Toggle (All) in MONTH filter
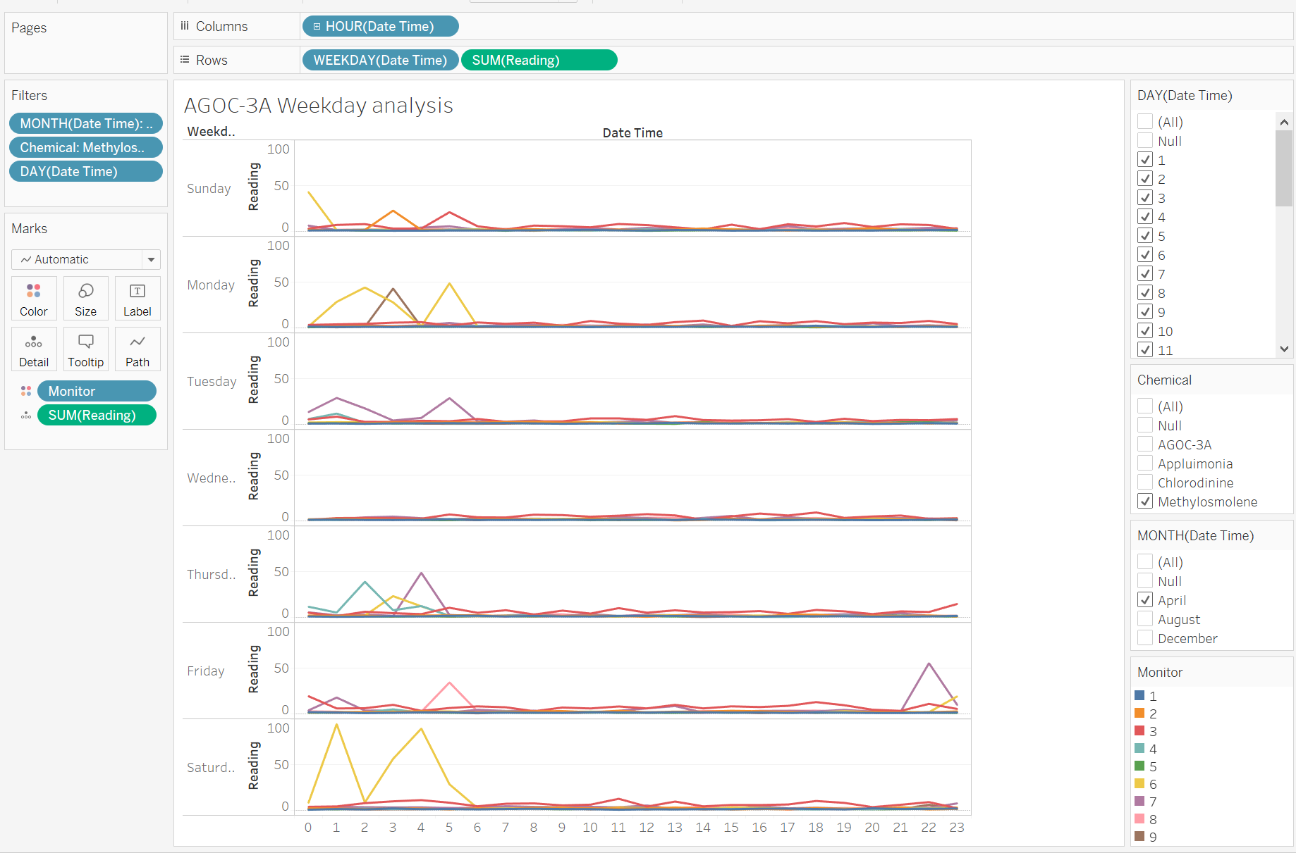 1145,562
